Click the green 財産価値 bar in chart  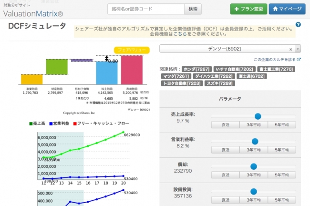click(x=57, y=67)
